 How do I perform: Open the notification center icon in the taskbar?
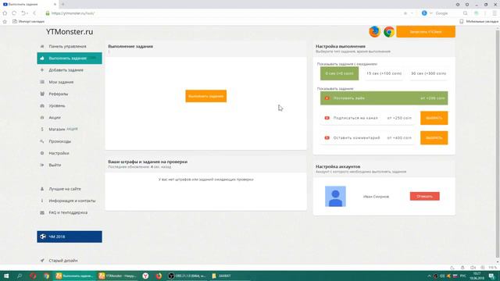click(491, 276)
